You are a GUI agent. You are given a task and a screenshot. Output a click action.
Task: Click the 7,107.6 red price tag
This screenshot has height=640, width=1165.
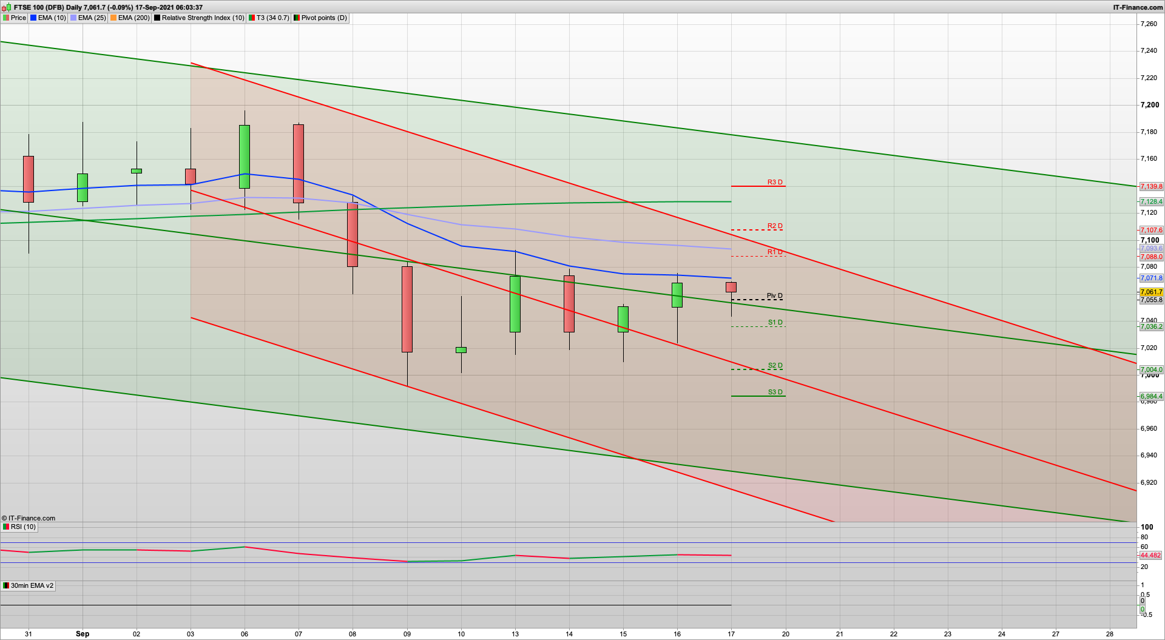(x=1151, y=230)
